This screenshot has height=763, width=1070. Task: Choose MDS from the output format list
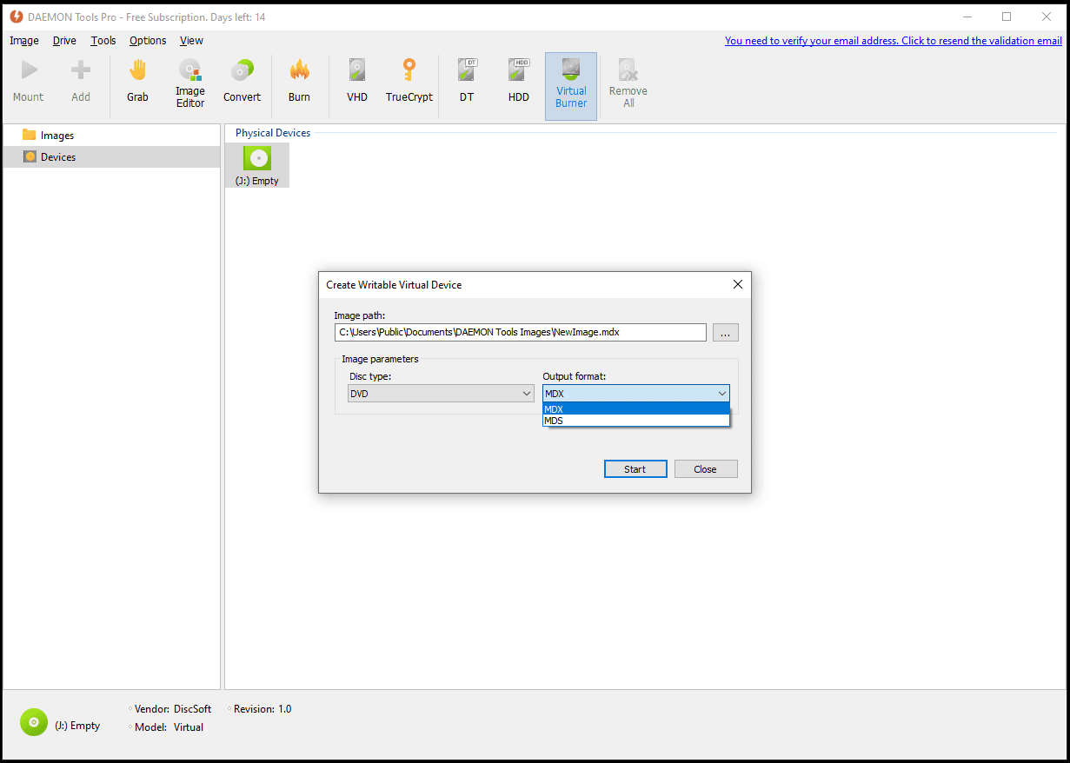click(636, 421)
